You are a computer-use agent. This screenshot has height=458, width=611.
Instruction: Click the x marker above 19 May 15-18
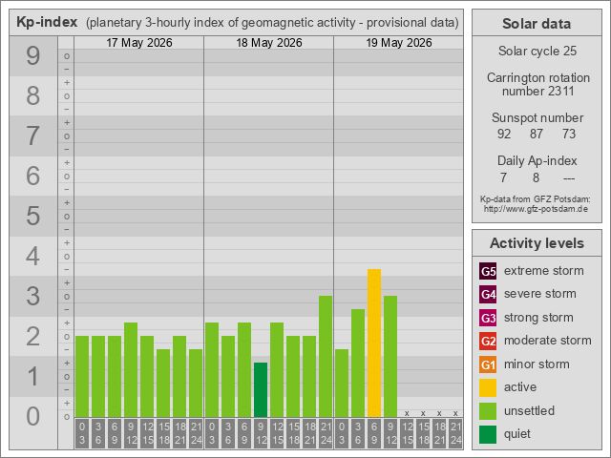coord(423,413)
